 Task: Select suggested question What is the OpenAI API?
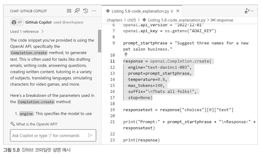37,124
